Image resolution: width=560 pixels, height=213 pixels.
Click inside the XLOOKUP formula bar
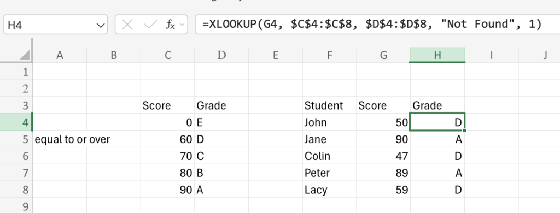tap(377, 24)
